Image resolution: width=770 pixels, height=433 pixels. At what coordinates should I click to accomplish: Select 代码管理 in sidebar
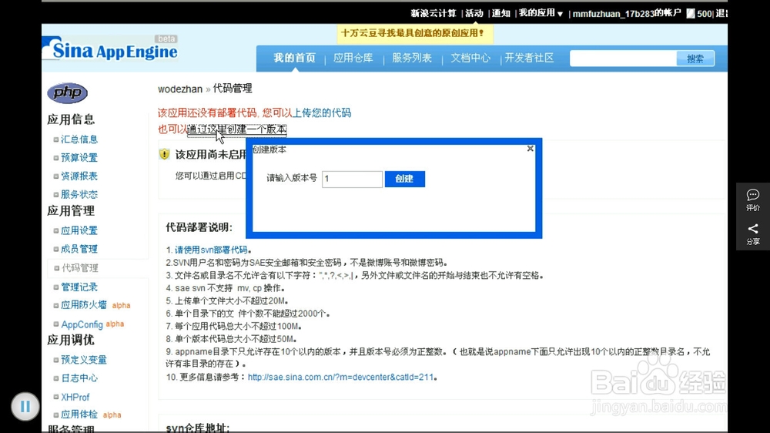pos(79,268)
